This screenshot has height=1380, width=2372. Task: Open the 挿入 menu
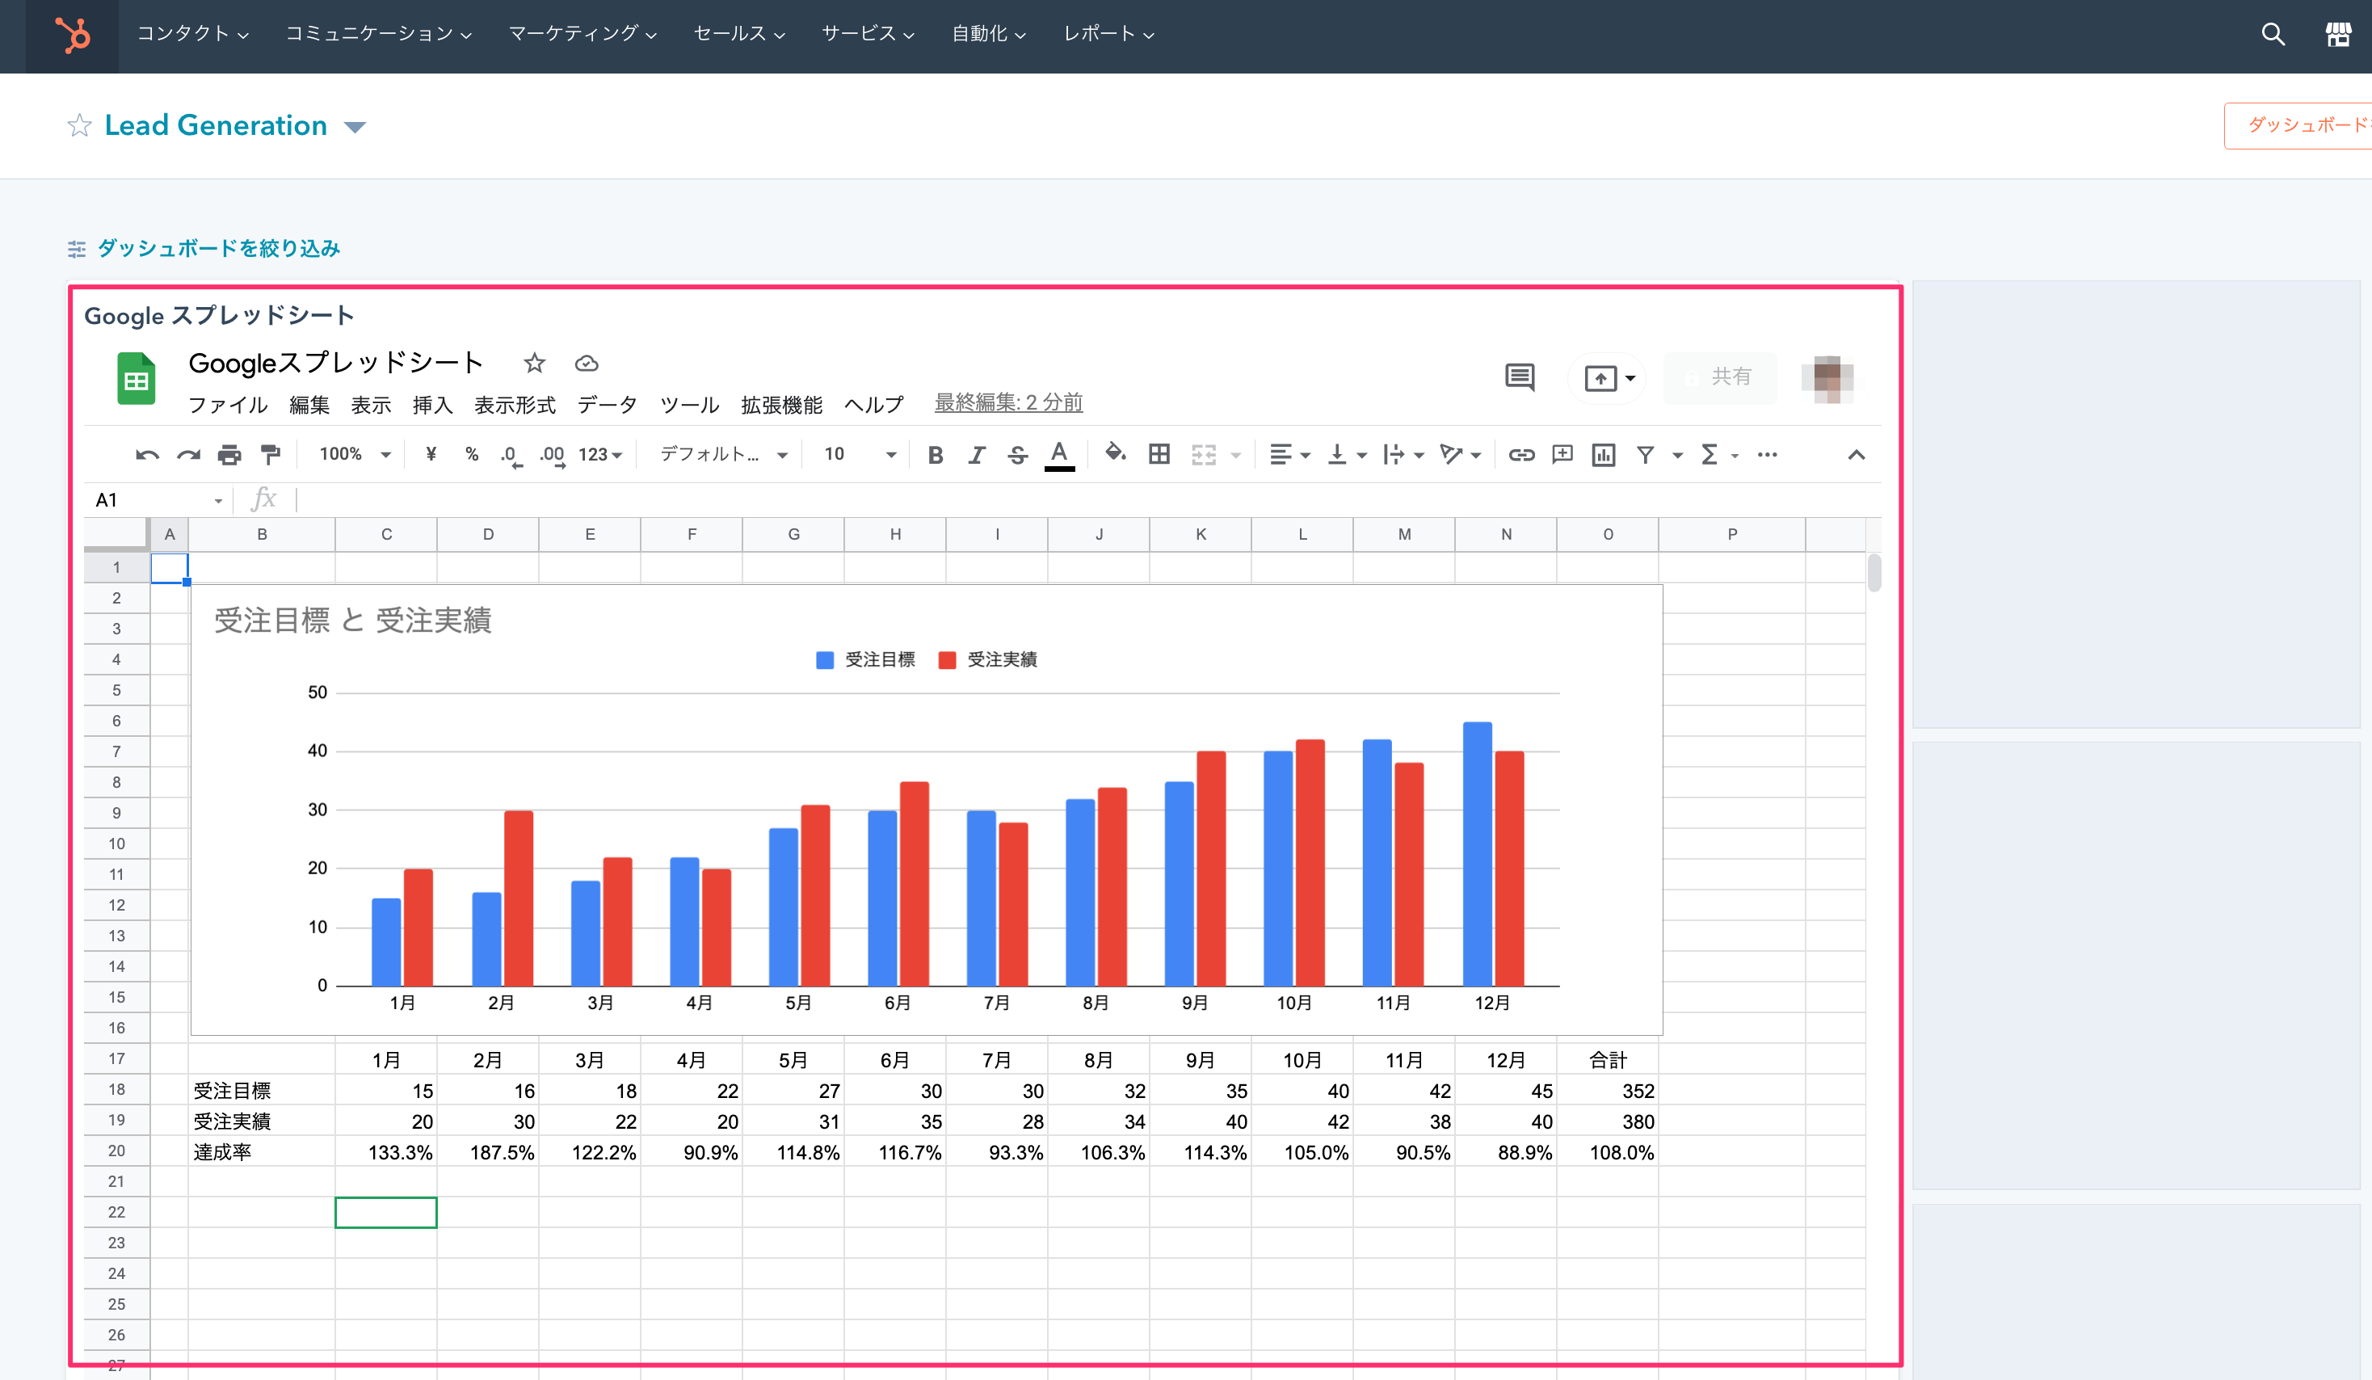432,405
